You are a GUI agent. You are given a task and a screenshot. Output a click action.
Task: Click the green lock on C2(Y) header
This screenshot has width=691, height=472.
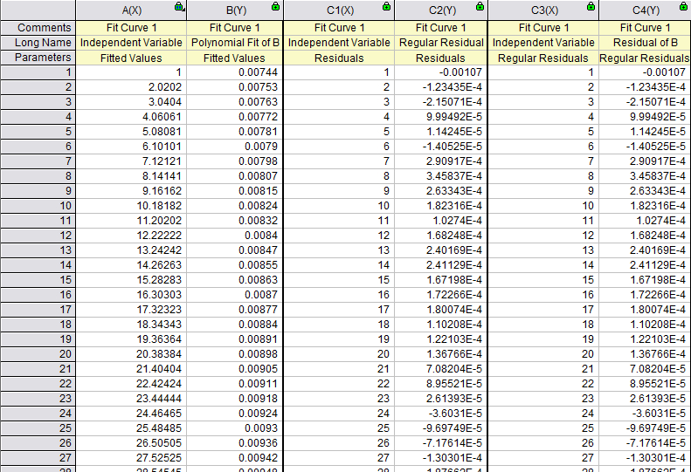pyautogui.click(x=480, y=6)
